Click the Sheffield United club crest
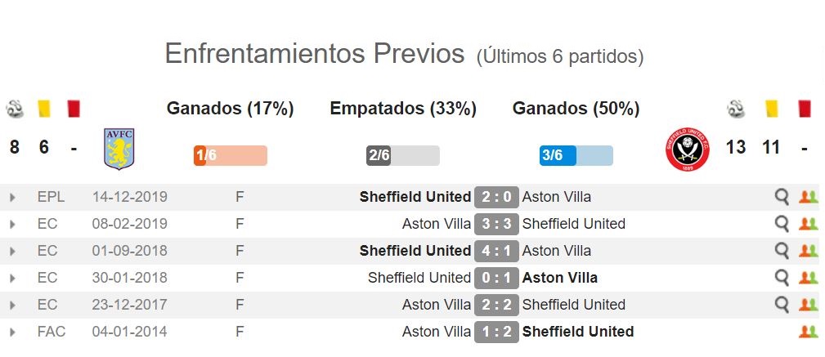825x357 pixels. click(x=687, y=149)
